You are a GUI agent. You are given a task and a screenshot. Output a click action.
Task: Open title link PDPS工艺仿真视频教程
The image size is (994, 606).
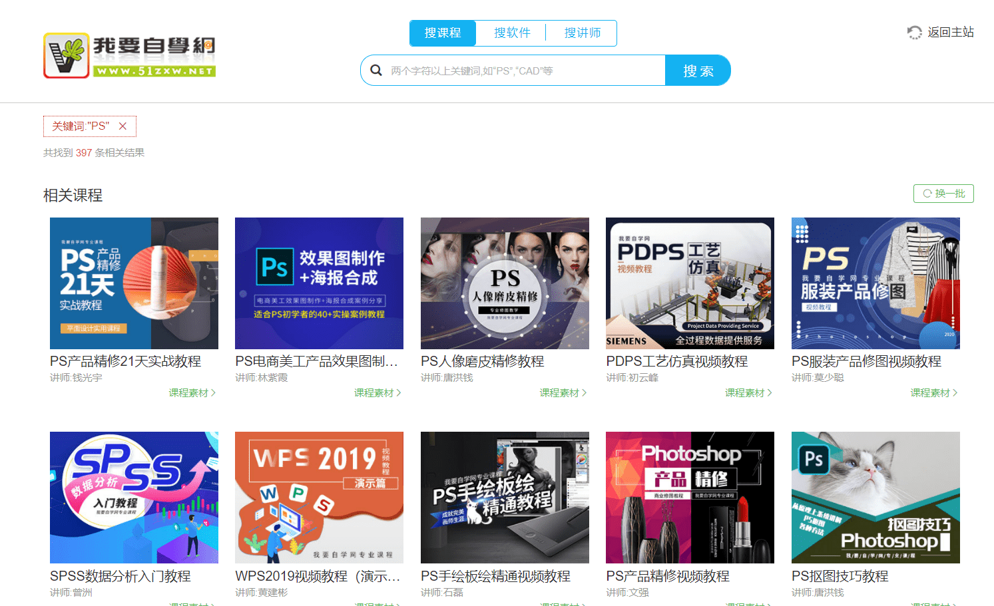tap(677, 361)
